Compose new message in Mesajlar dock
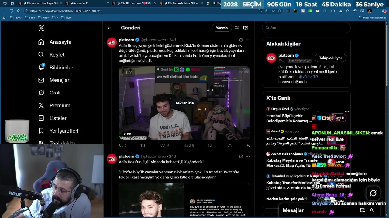The width and height of the screenshot is (389, 218). tap(362, 210)
